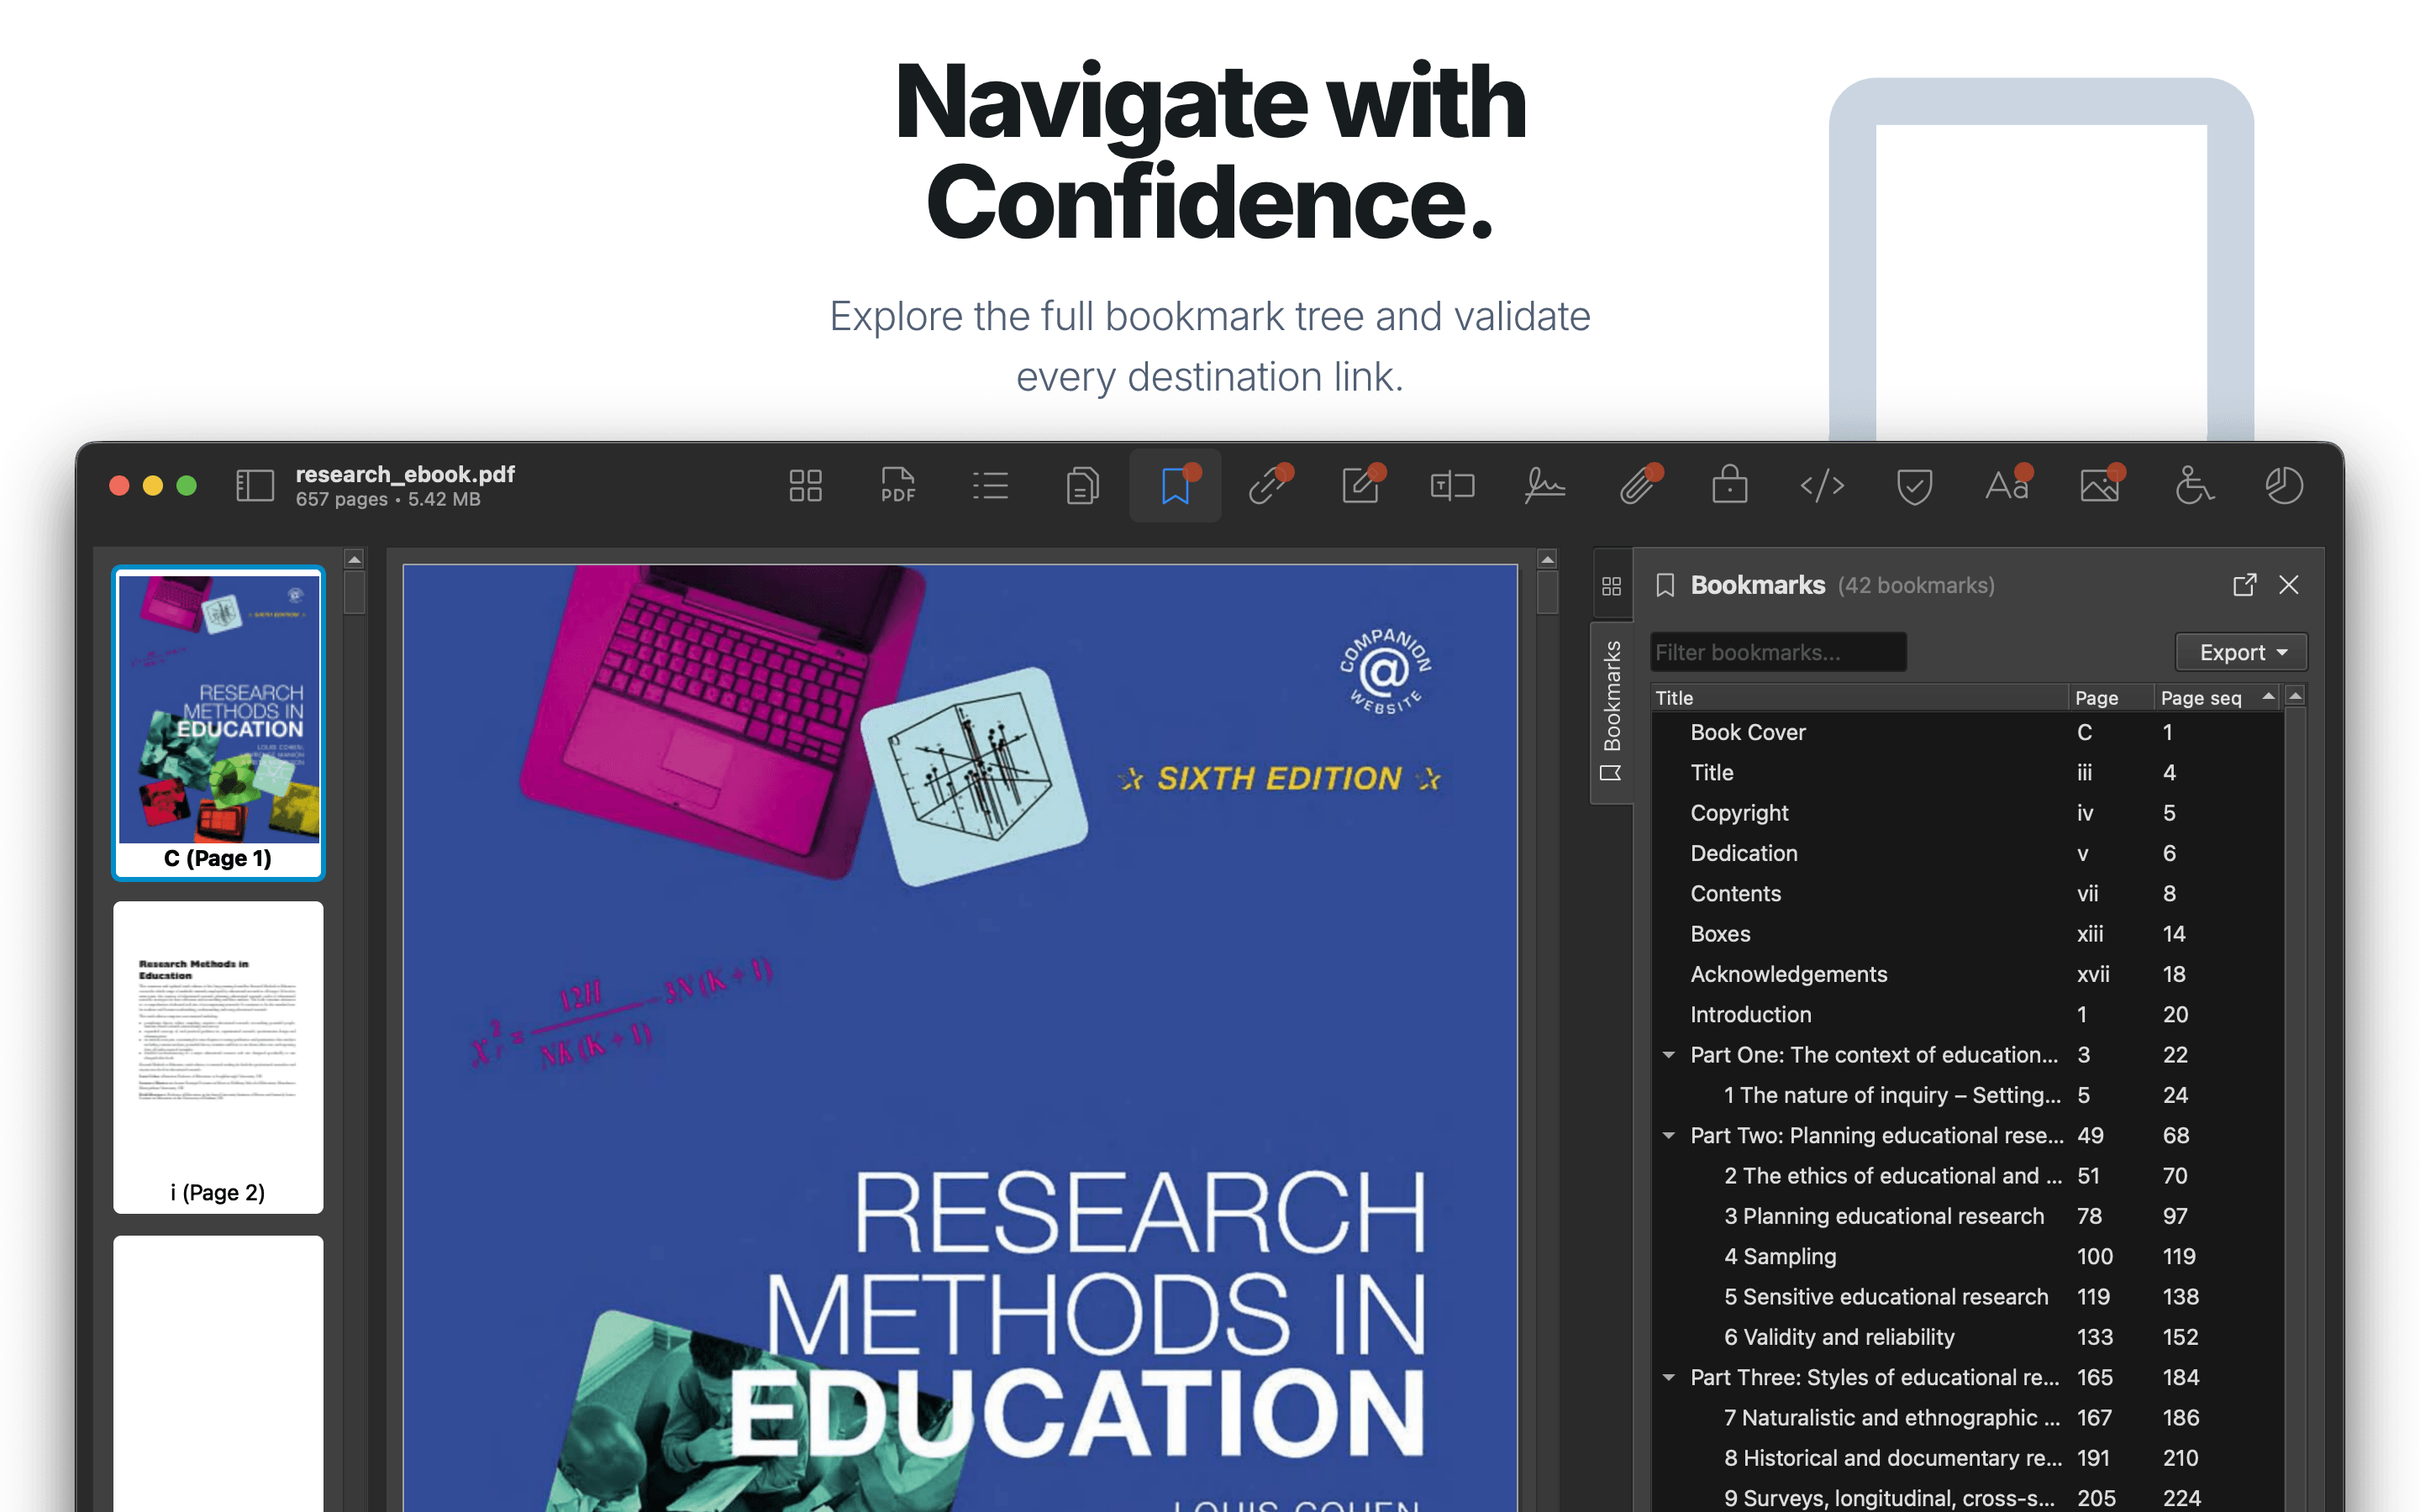Click the grid icon above Bookmarks side tab
The width and height of the screenshot is (2420, 1512).
coord(1611,586)
